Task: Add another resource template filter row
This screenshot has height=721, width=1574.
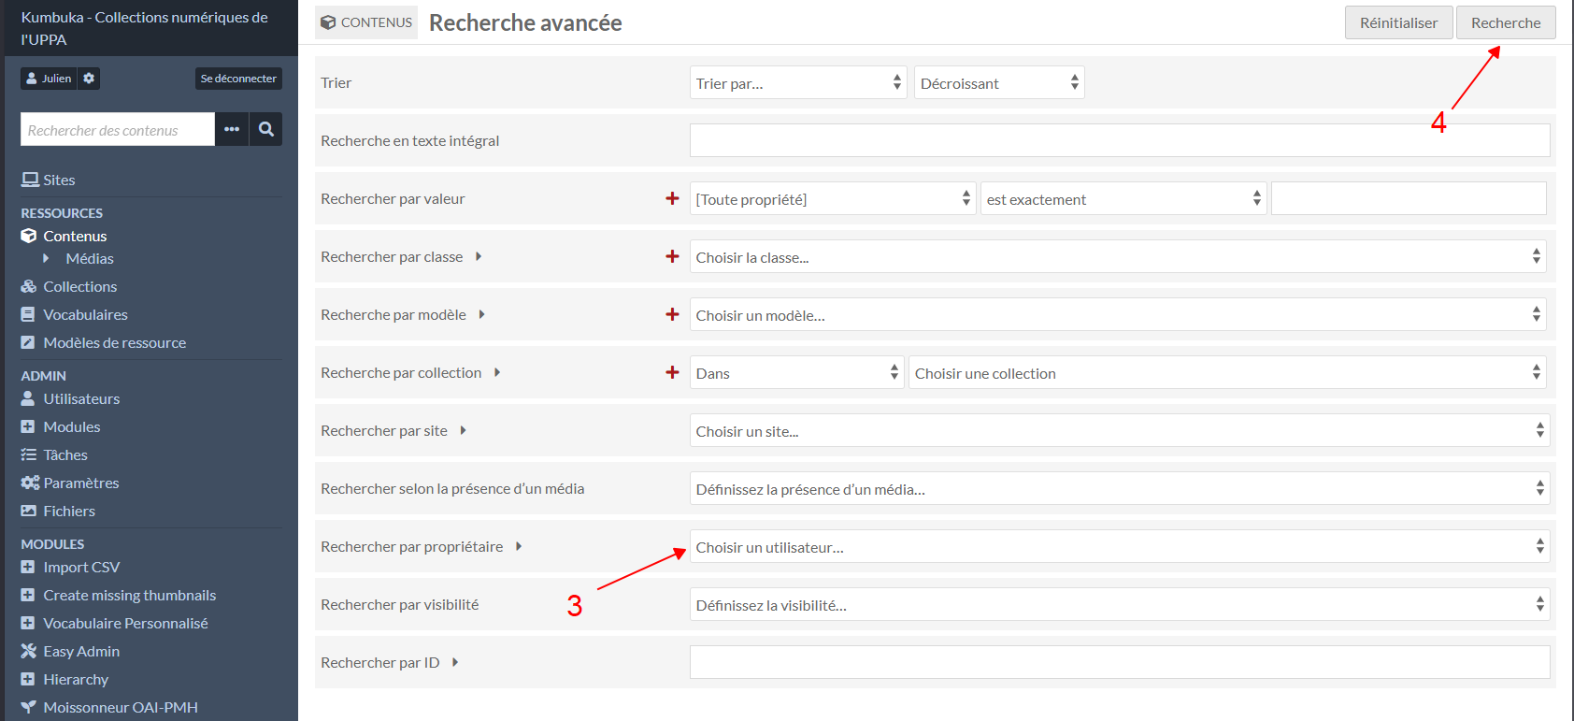Action: (x=672, y=314)
